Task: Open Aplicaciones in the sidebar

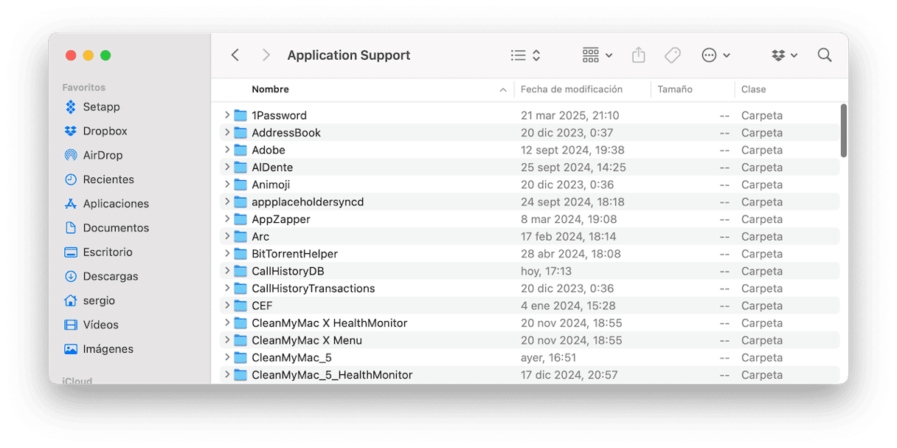Action: 106,204
